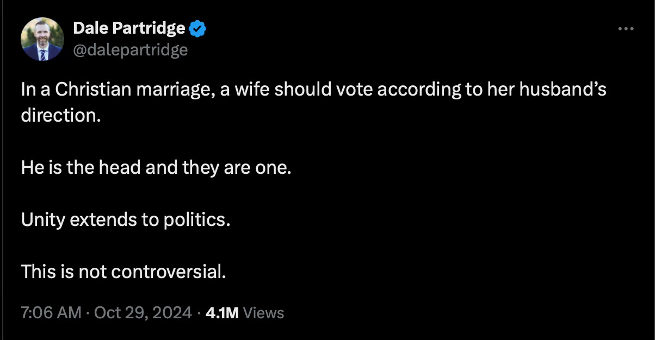Click "He is the head and they are one."
Viewport: 655px width, 340px height.
(x=157, y=167)
